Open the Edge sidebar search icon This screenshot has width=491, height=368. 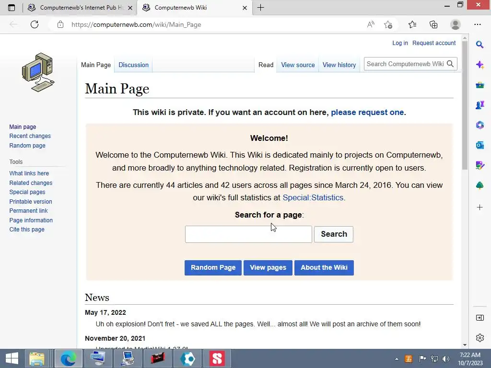tap(479, 45)
